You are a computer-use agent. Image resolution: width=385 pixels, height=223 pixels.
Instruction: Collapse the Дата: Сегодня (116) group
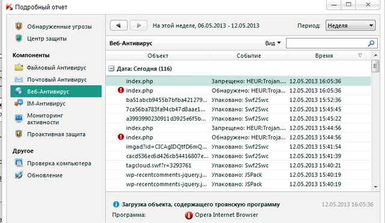(111, 68)
